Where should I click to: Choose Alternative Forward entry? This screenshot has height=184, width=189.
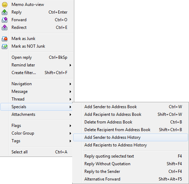130,179
